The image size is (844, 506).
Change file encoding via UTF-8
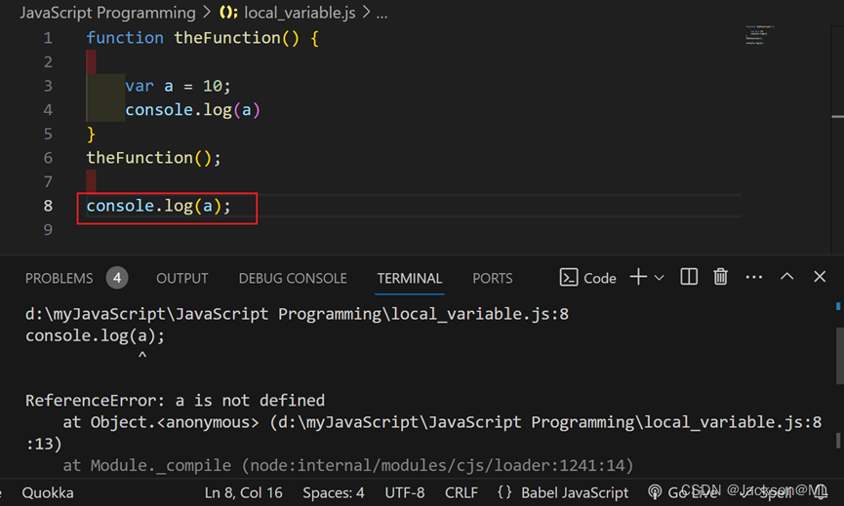click(405, 492)
